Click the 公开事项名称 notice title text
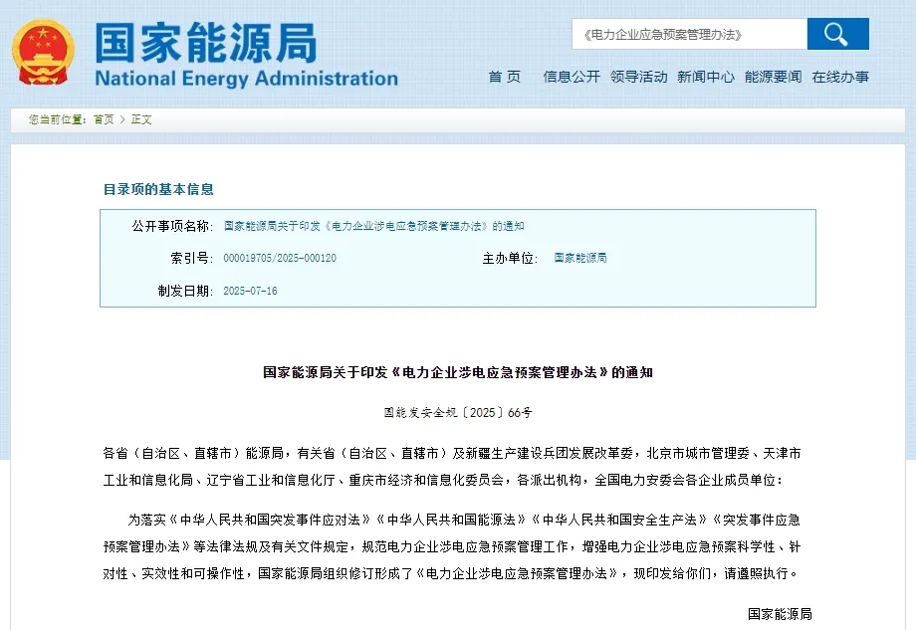The width and height of the screenshot is (916, 630). [373, 226]
